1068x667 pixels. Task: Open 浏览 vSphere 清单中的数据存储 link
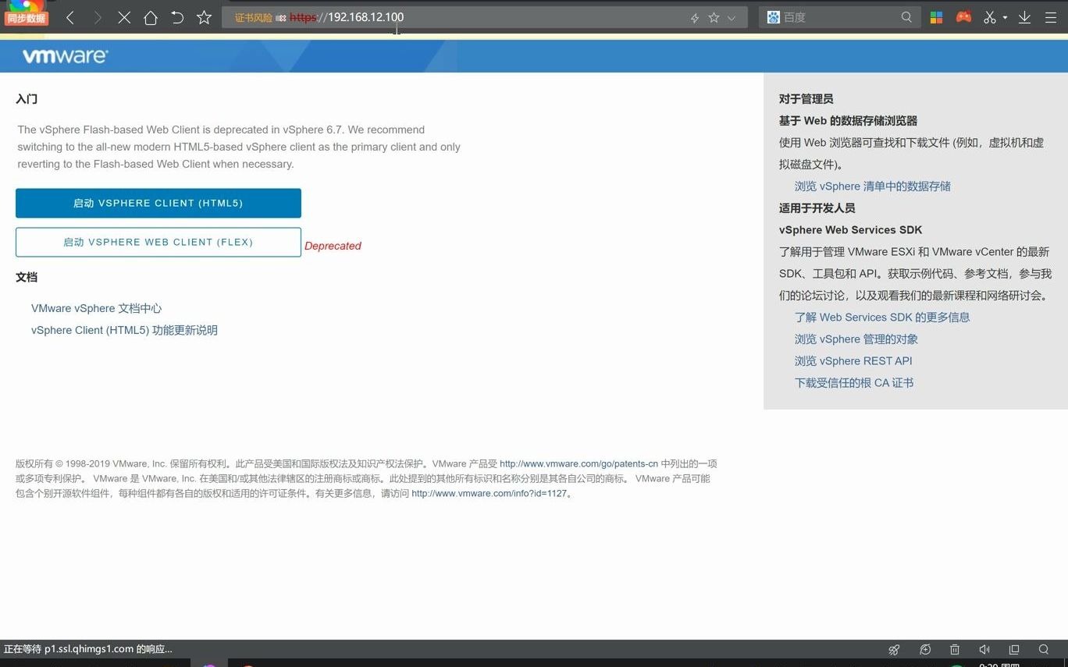873,186
